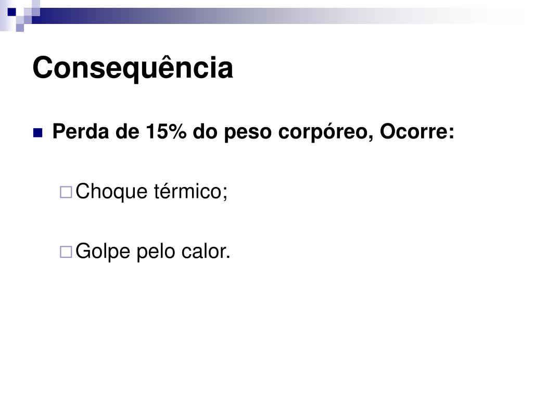Click the hollow bullet before "Golpe pelo calor"
The width and height of the screenshot is (533, 400).
pos(66,252)
